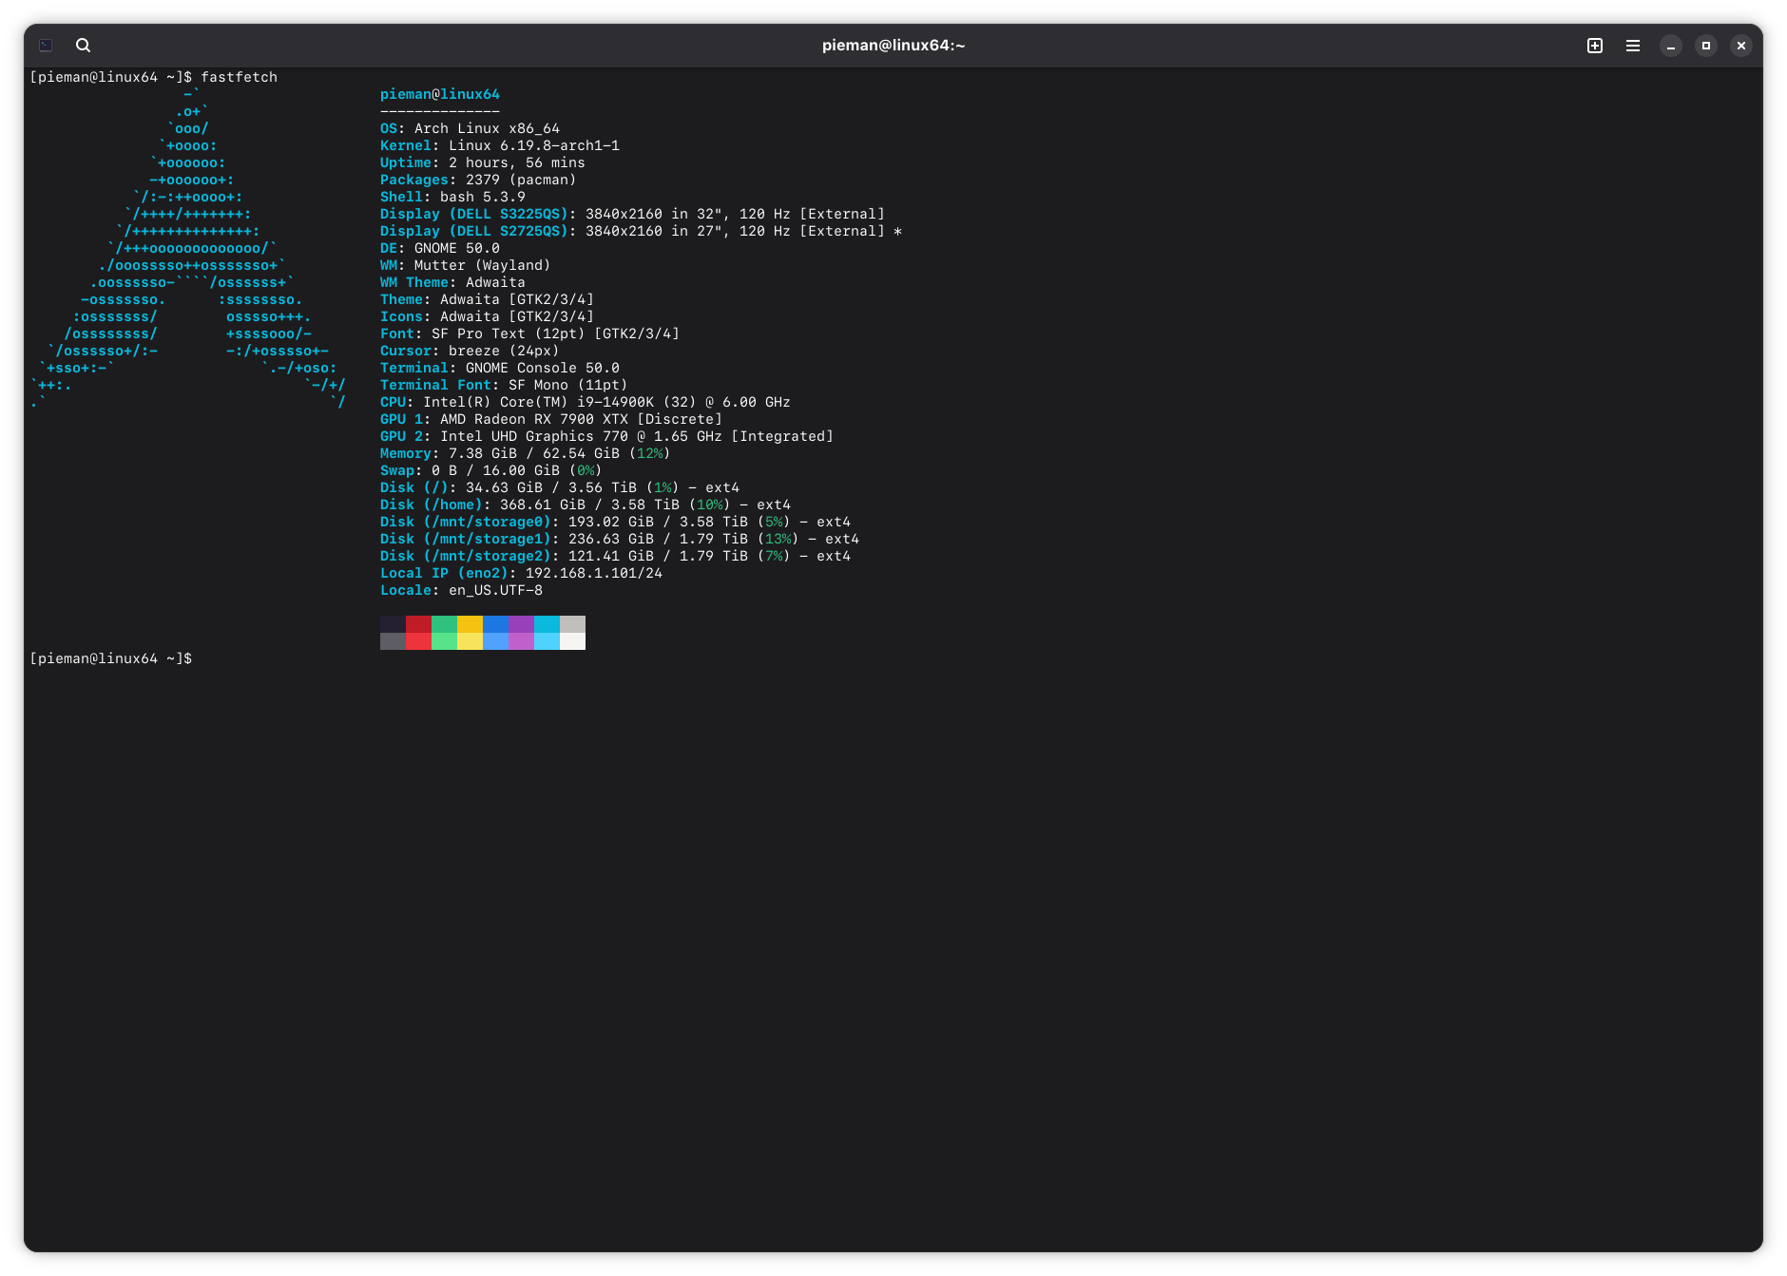Click the GPU 1 'AMD Radeon RX 7900 XTX' line
The width and height of the screenshot is (1787, 1276).
(x=551, y=419)
